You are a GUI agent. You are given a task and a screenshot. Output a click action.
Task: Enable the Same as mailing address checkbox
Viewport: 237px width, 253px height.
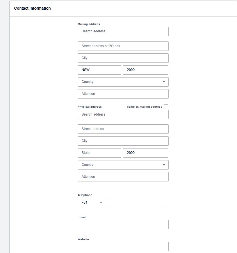[166, 107]
